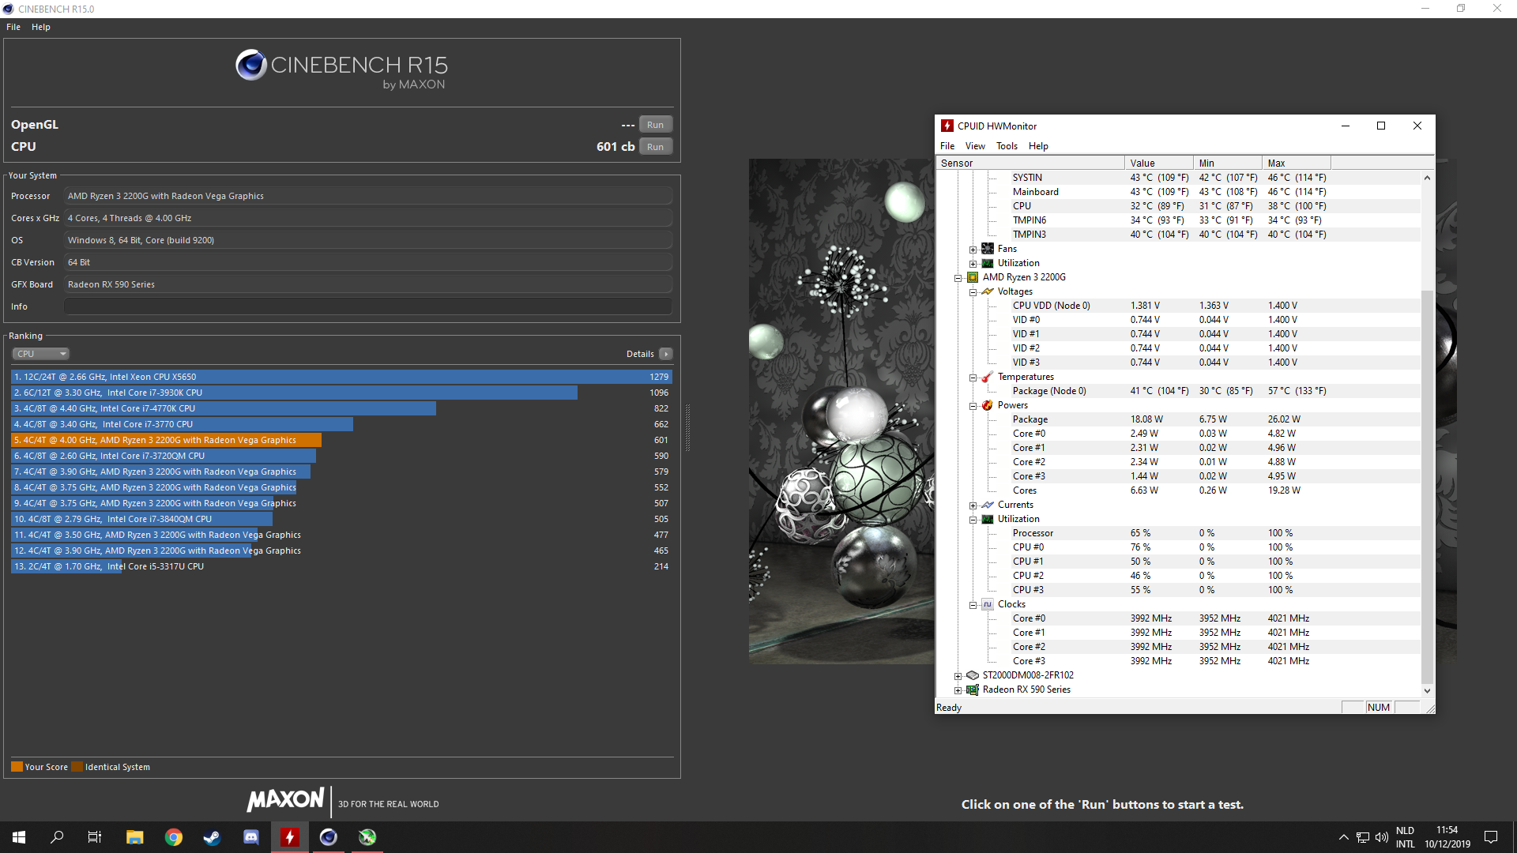Click the AMD Ryzen CPU chip icon
This screenshot has width=1517, height=853.
973,277
